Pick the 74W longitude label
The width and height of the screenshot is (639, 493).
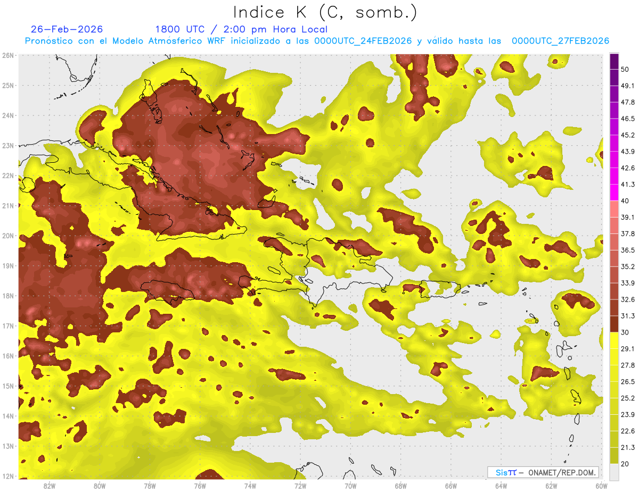(x=250, y=486)
